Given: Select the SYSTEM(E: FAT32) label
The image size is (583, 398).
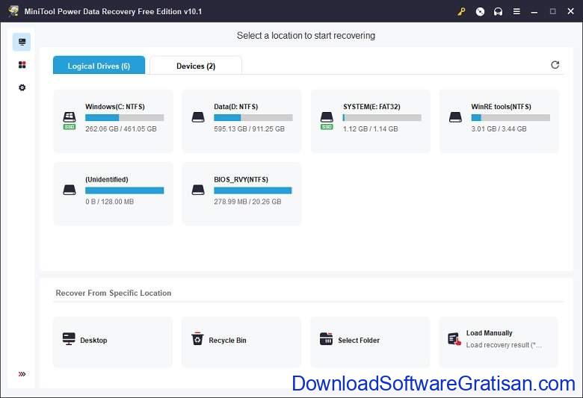Looking at the screenshot, I should coord(371,107).
